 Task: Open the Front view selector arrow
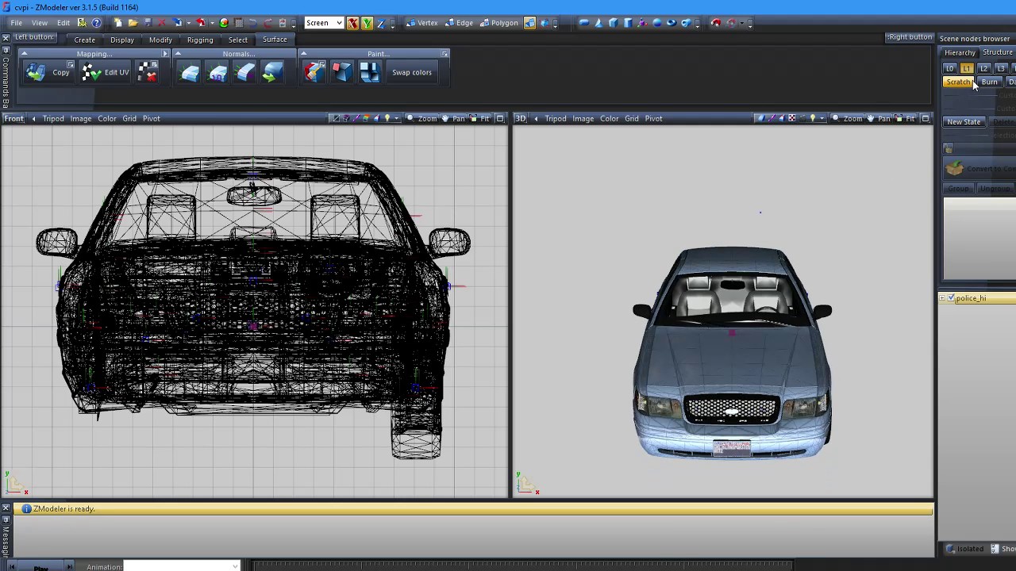tap(33, 119)
